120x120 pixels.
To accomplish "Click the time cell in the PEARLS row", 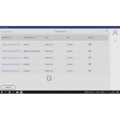I will 70,45.
